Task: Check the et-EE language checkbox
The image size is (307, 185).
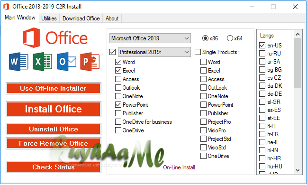Action: pyautogui.click(x=262, y=118)
